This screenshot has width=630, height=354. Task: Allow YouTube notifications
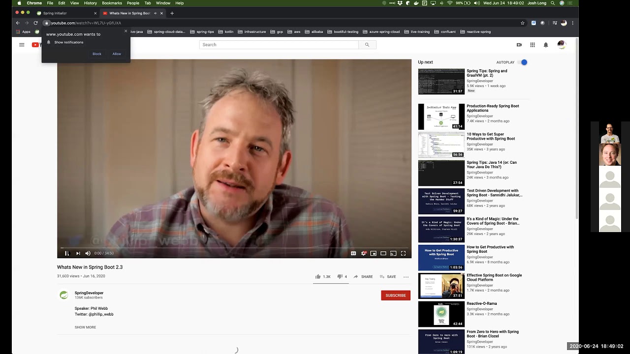[x=117, y=54]
